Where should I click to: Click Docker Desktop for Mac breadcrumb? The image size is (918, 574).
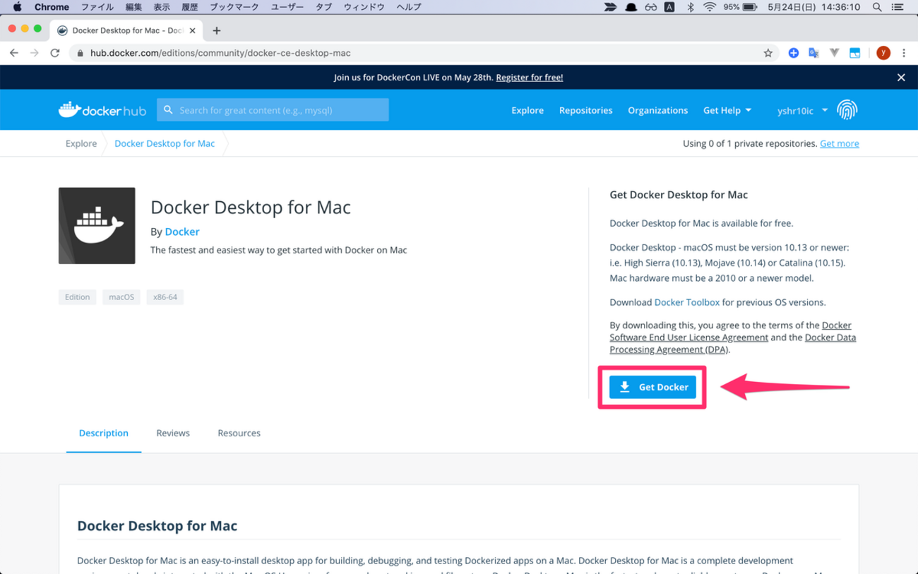point(165,143)
